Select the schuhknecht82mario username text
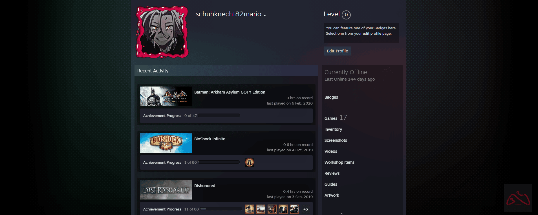The width and height of the screenshot is (538, 215). coord(228,14)
